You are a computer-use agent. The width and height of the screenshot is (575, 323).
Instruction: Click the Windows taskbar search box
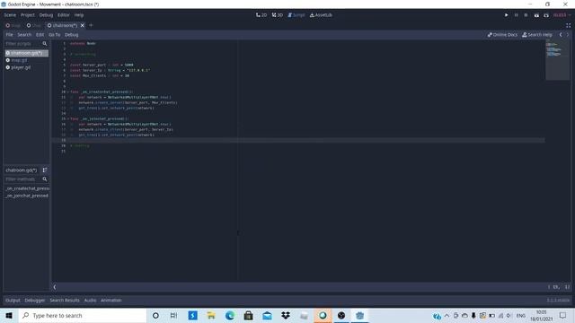[x=83, y=315]
